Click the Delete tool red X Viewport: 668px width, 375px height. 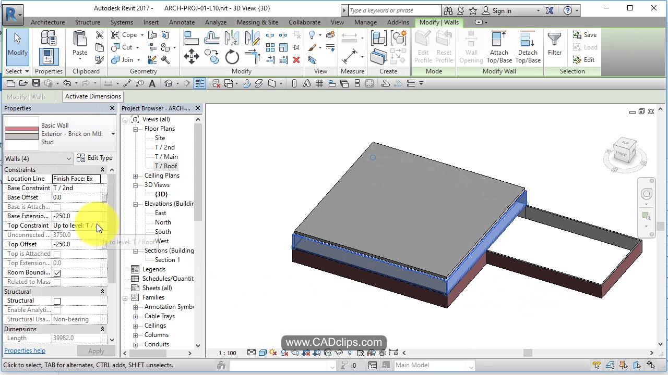coord(296,59)
